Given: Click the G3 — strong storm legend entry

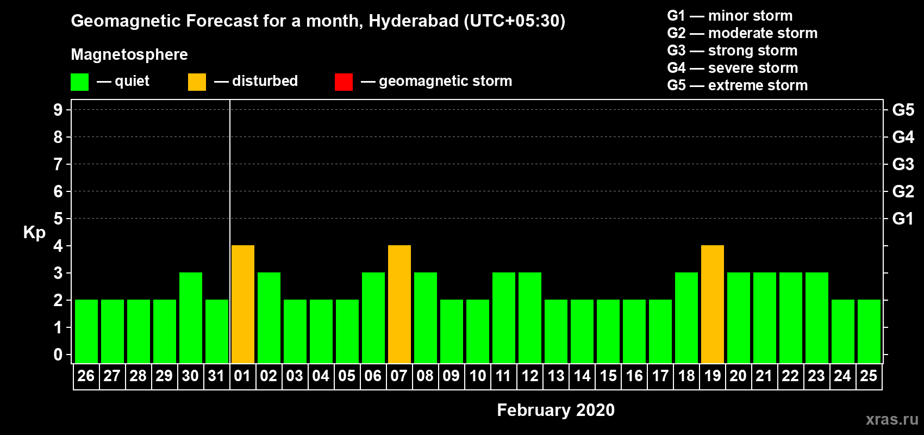Looking at the screenshot, I should tap(732, 51).
